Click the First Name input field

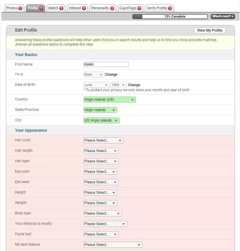click(106, 64)
